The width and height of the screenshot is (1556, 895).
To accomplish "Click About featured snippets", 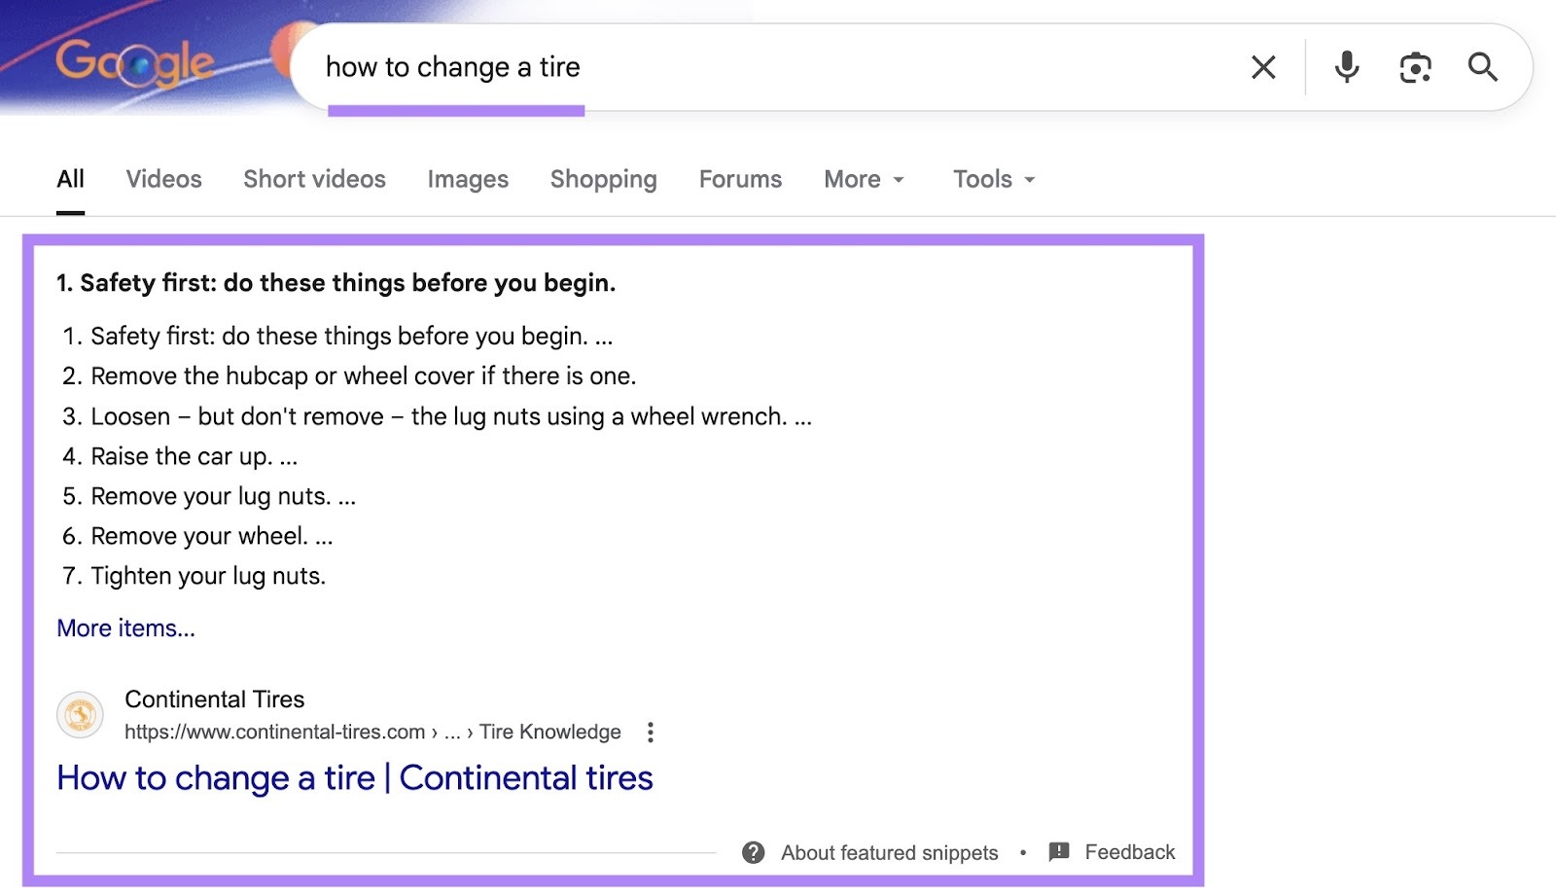I will coord(889,852).
